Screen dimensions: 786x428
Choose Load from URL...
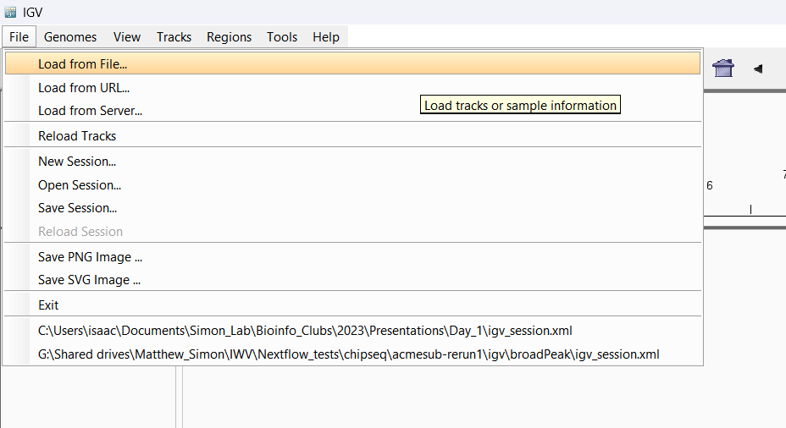point(352,88)
